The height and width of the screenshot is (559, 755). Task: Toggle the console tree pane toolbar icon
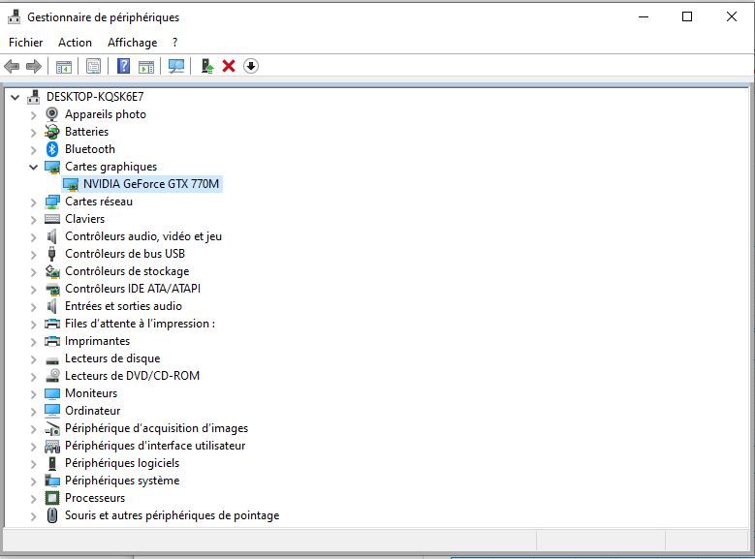pyautogui.click(x=64, y=67)
